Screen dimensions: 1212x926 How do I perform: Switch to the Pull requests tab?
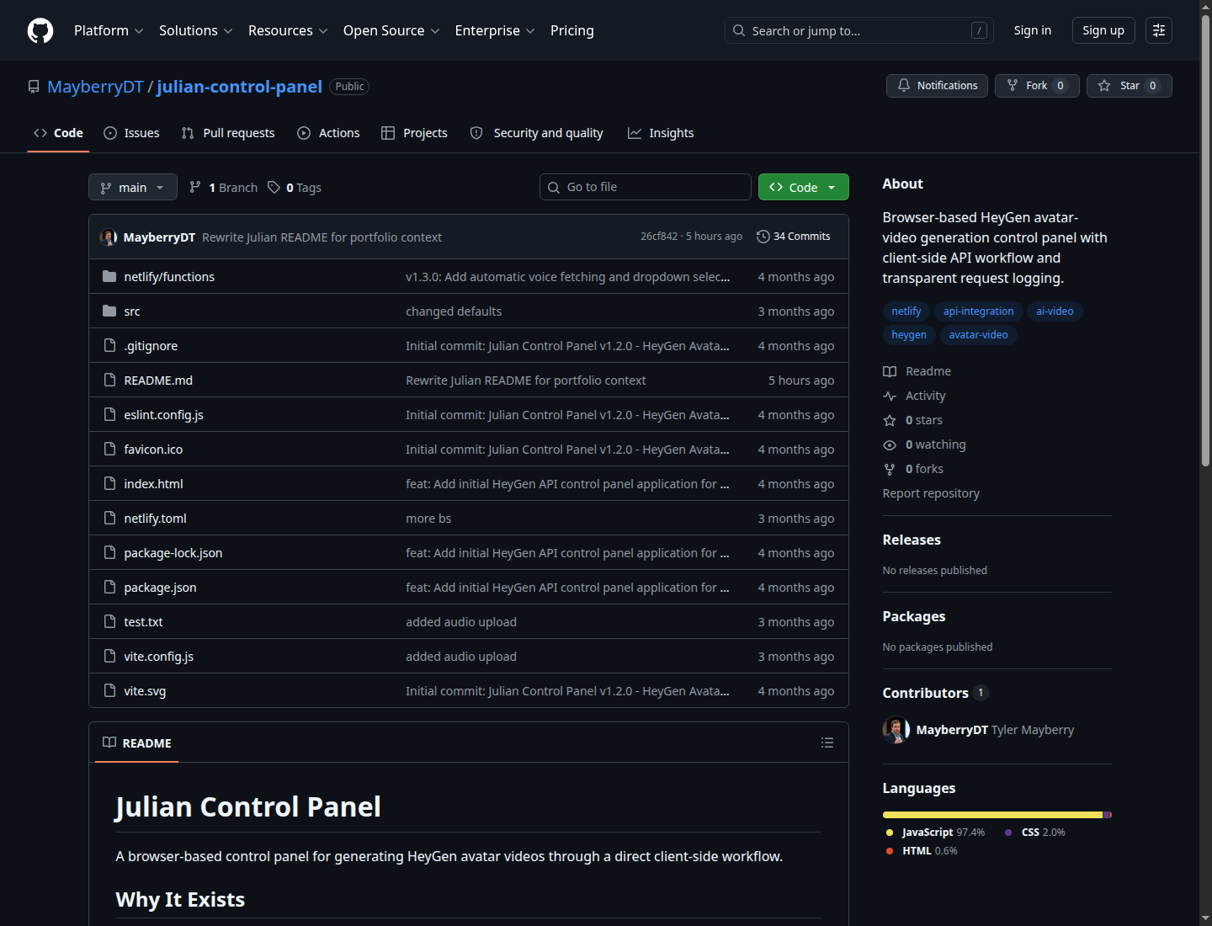[x=228, y=133]
